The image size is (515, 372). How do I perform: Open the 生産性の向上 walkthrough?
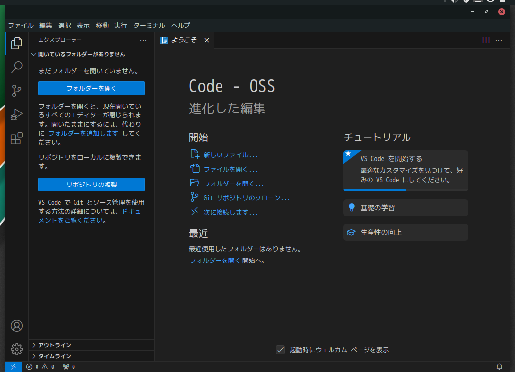(x=405, y=232)
